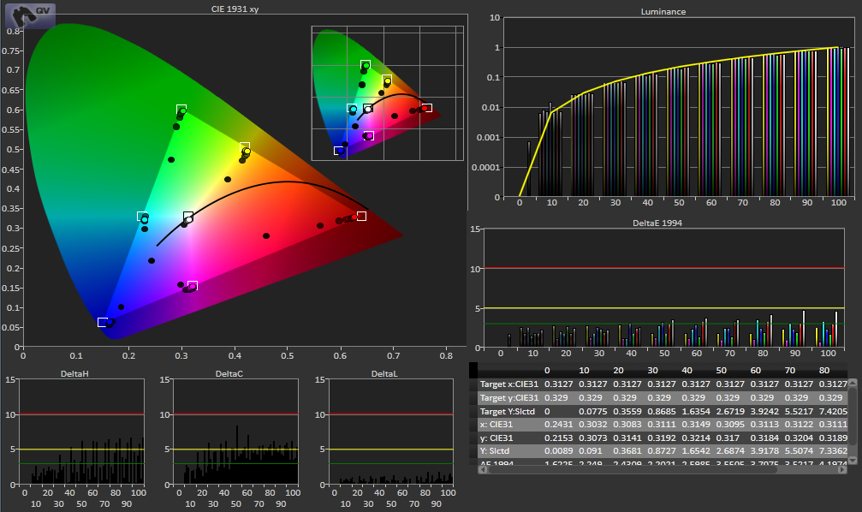The image size is (862, 512).
Task: Select the yellow target square on large CIE chart
Action: coord(245,147)
